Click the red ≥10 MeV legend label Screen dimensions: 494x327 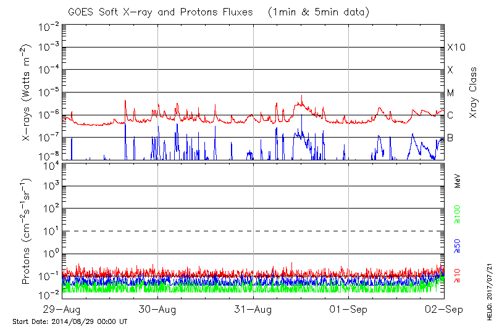458,275
